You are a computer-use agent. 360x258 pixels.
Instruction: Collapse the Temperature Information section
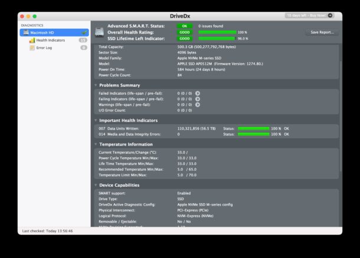(x=96, y=144)
